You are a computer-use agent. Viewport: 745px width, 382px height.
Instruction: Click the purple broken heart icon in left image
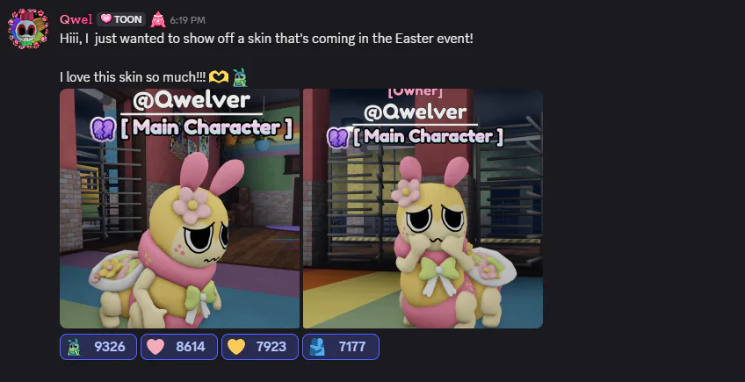(x=103, y=129)
